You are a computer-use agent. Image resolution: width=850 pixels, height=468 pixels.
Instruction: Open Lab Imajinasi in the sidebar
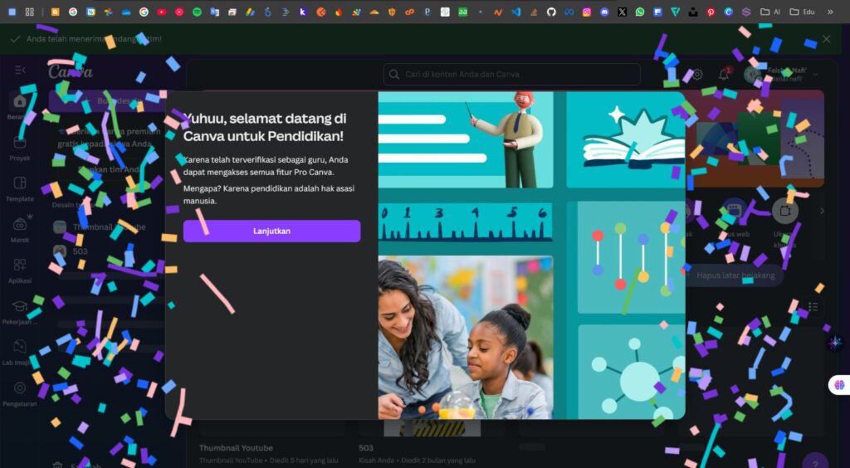pyautogui.click(x=20, y=352)
